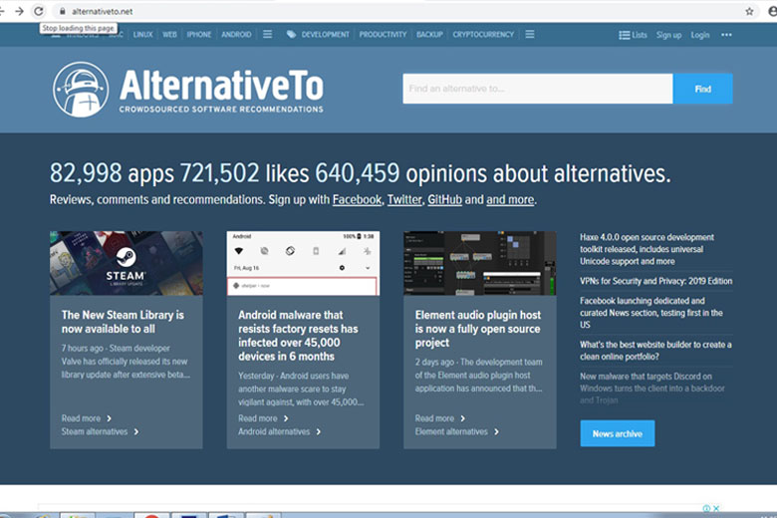This screenshot has width=777, height=518.
Task: Click Read more on the Element card
Action: 440,418
